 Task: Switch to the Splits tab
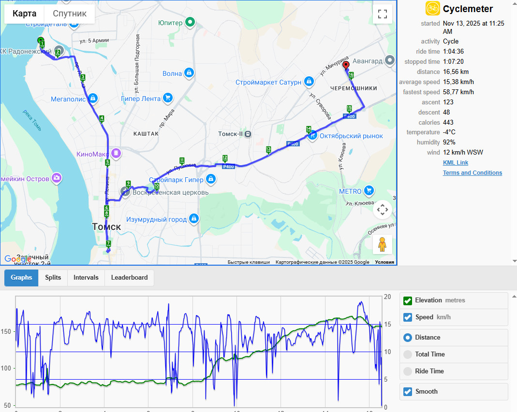pos(53,278)
